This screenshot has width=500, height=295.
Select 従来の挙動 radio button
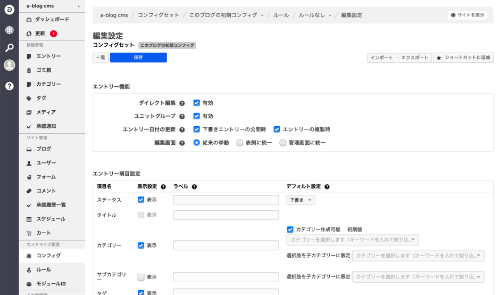click(196, 143)
